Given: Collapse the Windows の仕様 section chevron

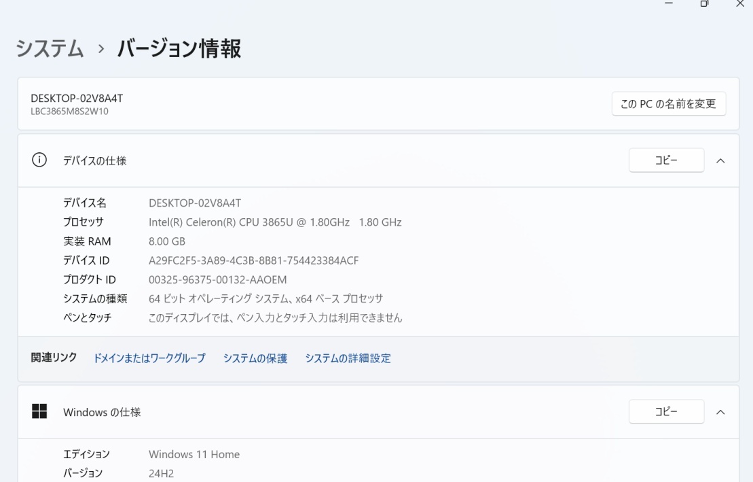Looking at the screenshot, I should point(720,412).
